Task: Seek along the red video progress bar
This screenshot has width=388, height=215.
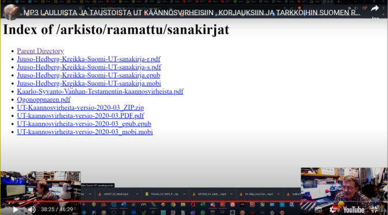Action: pyautogui.click(x=161, y=201)
